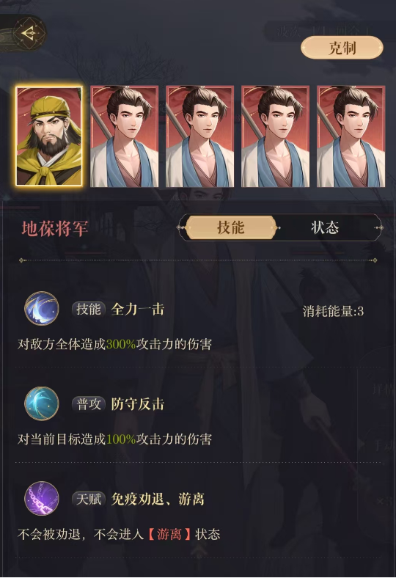Click the 全力一击 skill icon
Image resolution: width=396 pixels, height=578 pixels.
coord(42,308)
